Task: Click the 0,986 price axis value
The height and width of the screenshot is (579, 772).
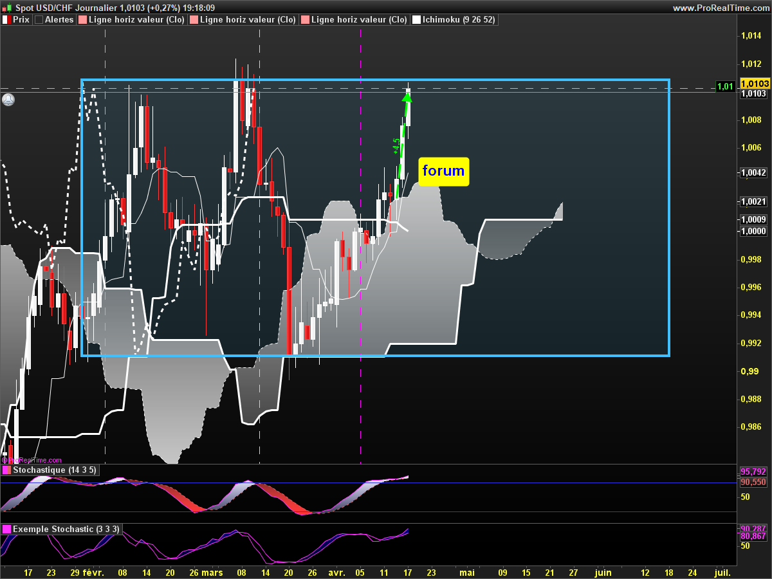Action: click(751, 427)
